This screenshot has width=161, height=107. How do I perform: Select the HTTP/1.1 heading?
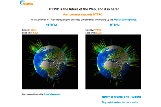coord(51,25)
